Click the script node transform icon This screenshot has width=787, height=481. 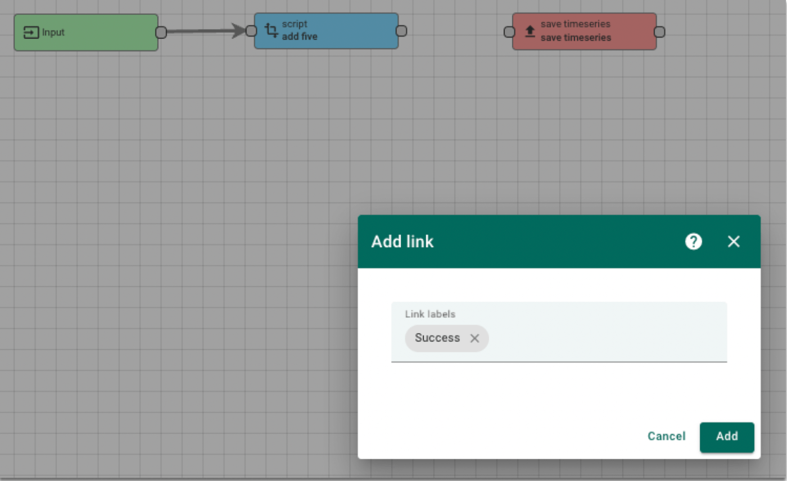(x=271, y=30)
